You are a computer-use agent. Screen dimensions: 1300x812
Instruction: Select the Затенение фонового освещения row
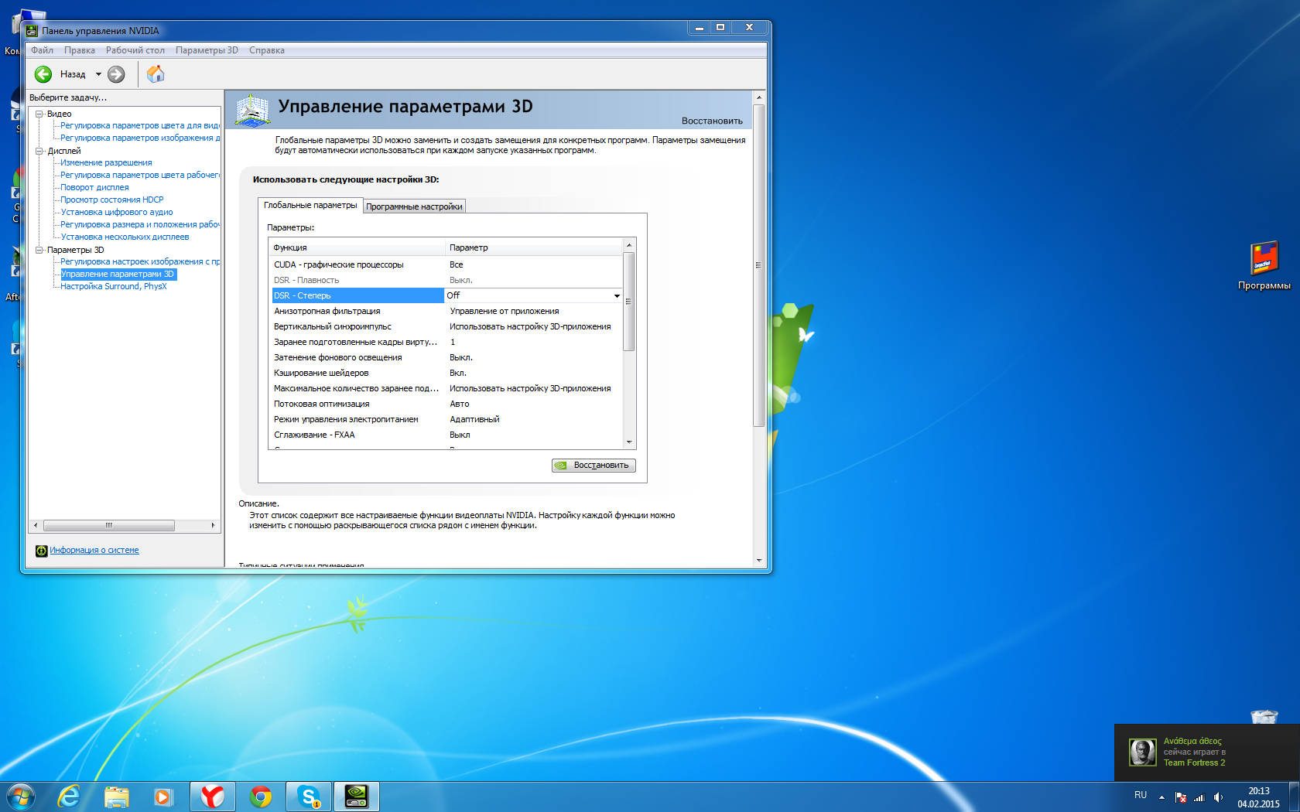[446, 357]
